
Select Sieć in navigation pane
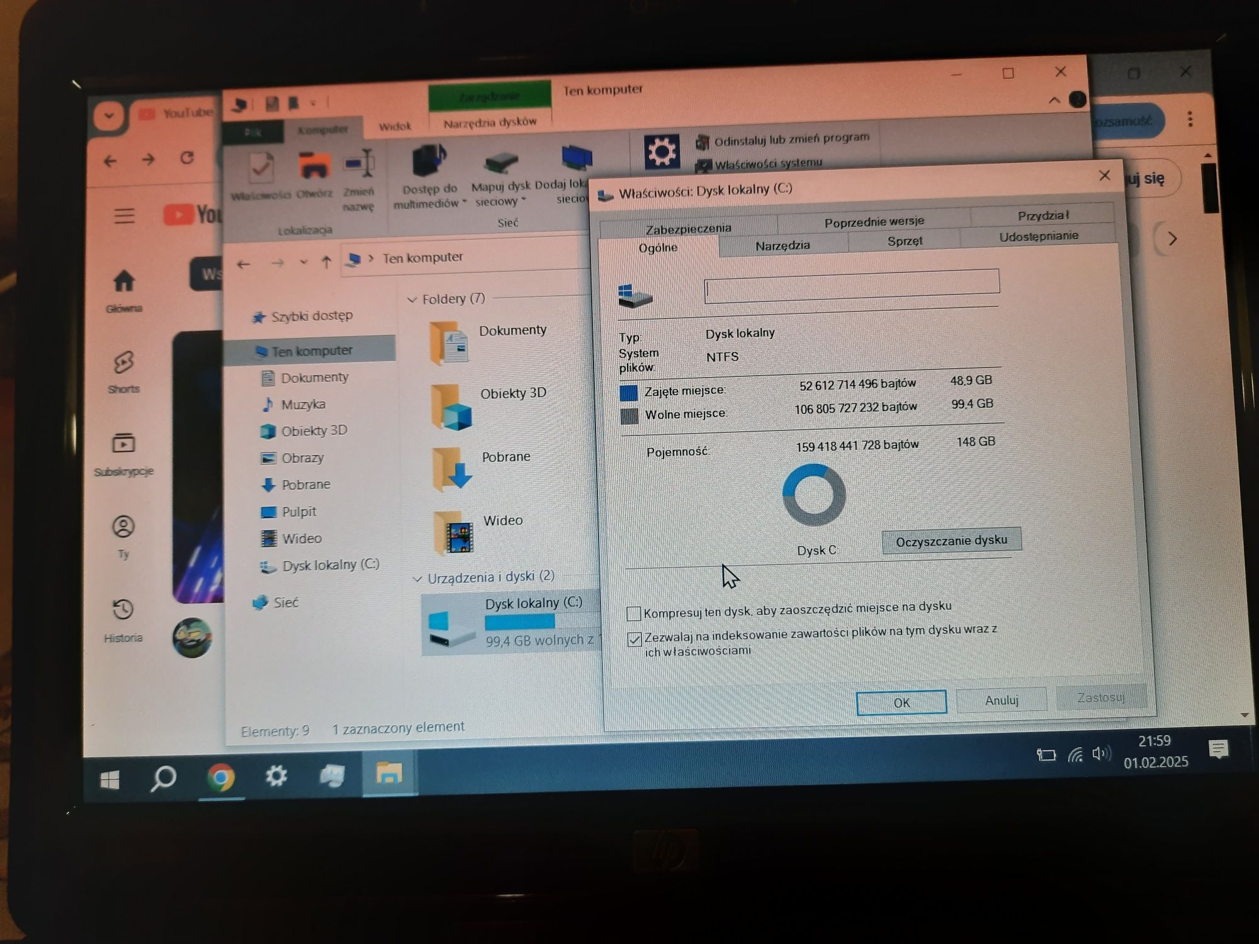[275, 602]
